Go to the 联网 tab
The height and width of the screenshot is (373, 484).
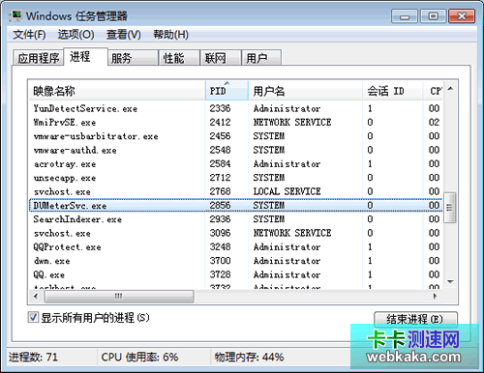[221, 58]
